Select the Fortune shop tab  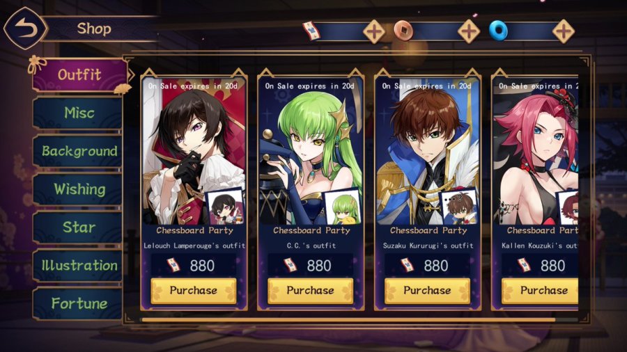pos(78,304)
